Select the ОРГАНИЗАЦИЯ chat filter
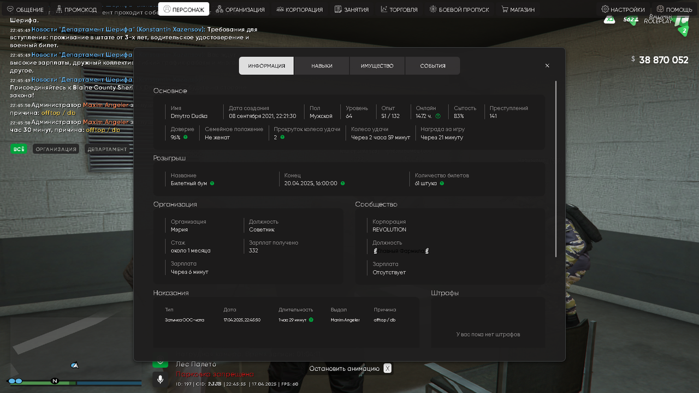The image size is (699, 393). (x=56, y=149)
